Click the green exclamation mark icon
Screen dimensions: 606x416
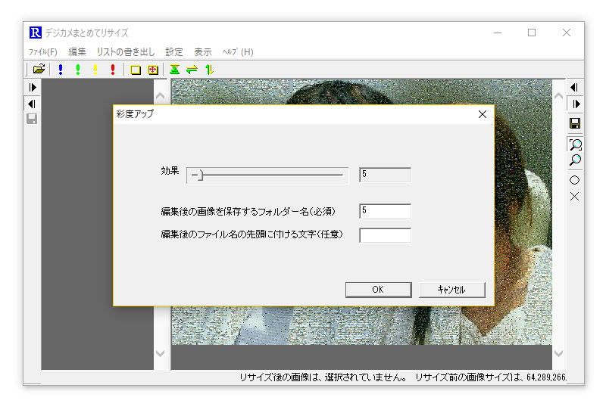click(x=78, y=70)
